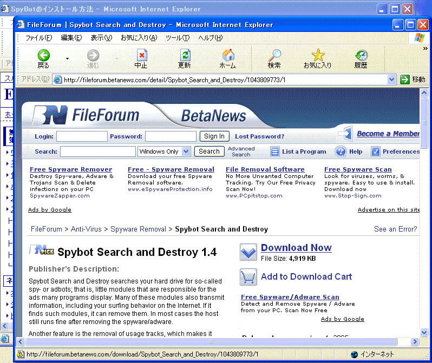
Task: Click the Lost Password? link
Action: pyautogui.click(x=259, y=136)
